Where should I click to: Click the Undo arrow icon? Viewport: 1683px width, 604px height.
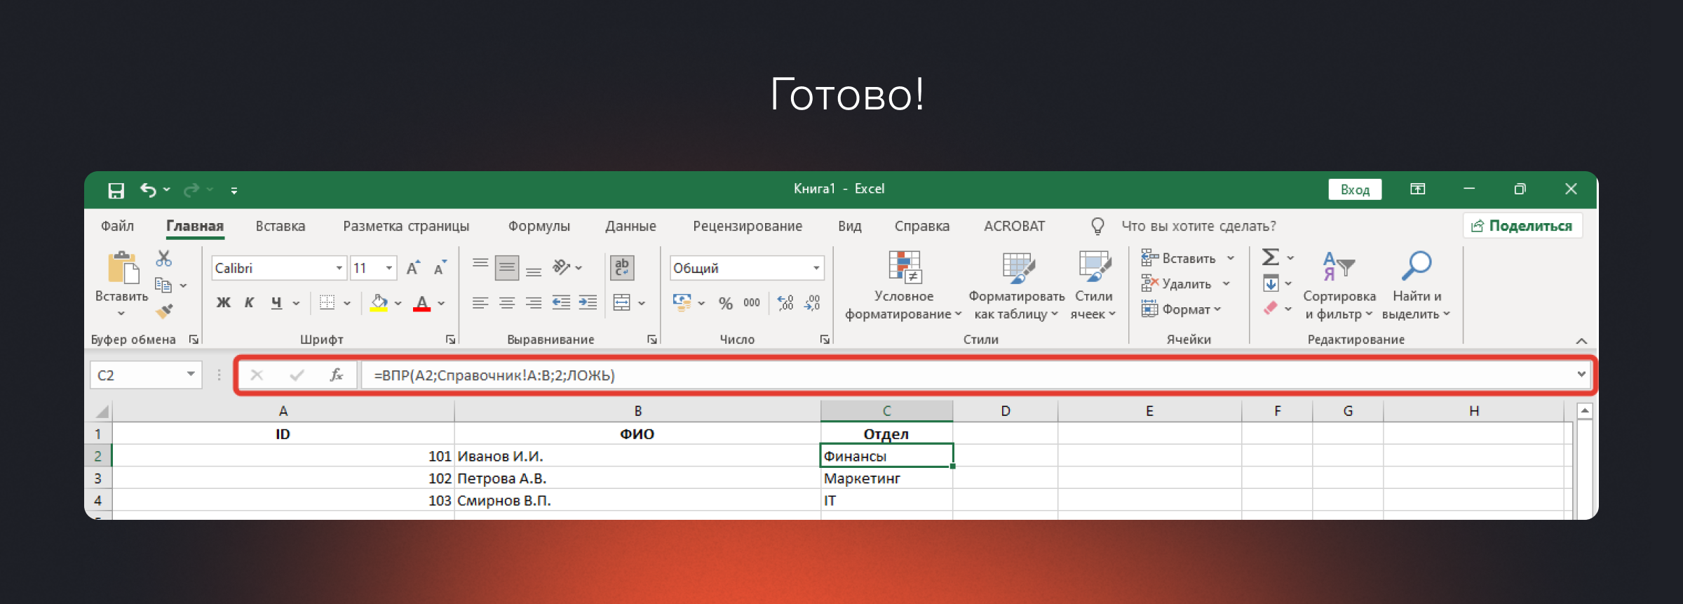click(147, 189)
